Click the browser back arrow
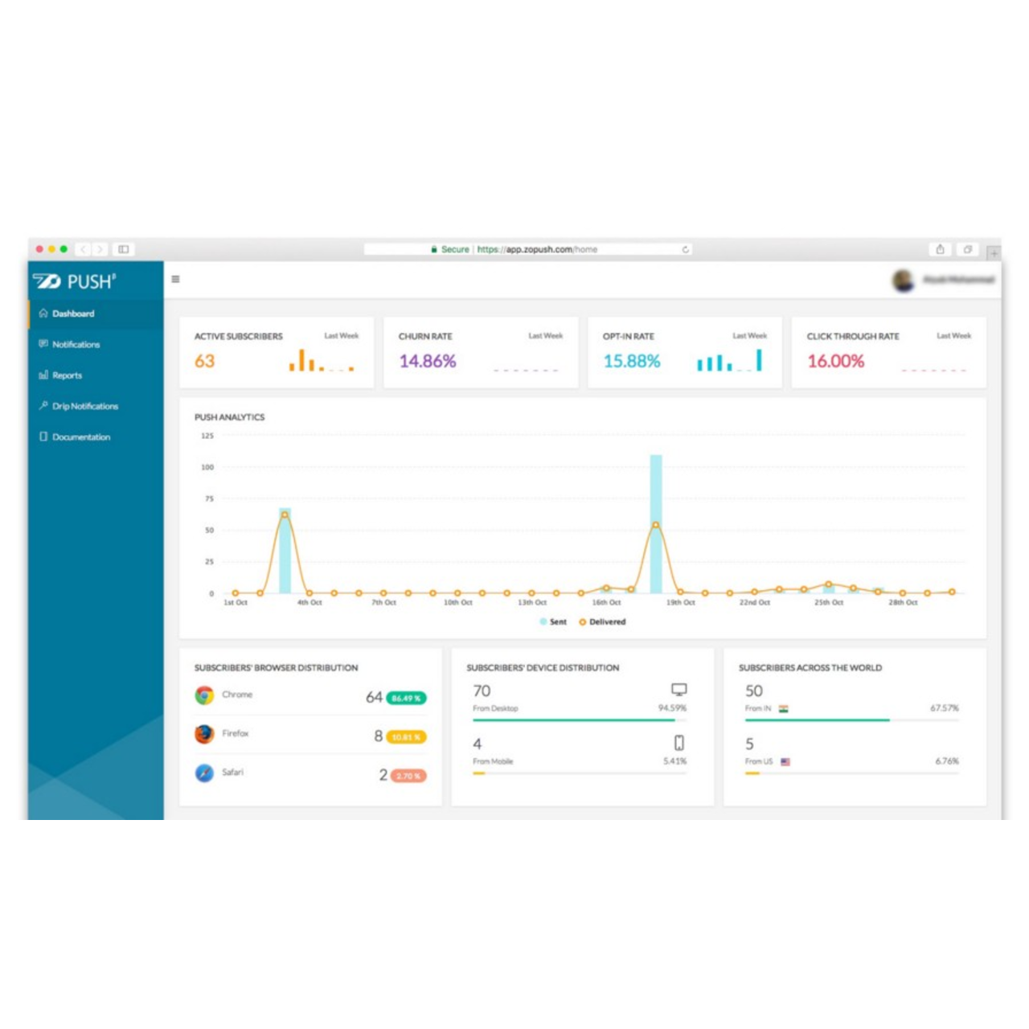The image size is (1029, 1029). (84, 249)
